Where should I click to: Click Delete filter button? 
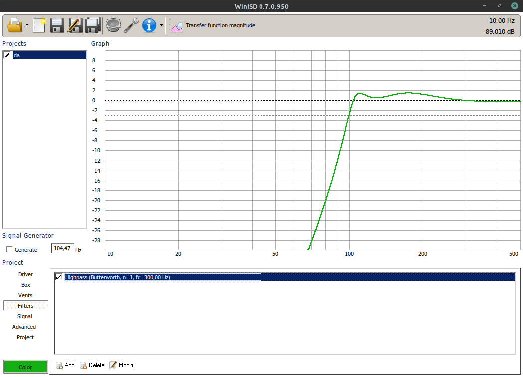[x=92, y=366]
